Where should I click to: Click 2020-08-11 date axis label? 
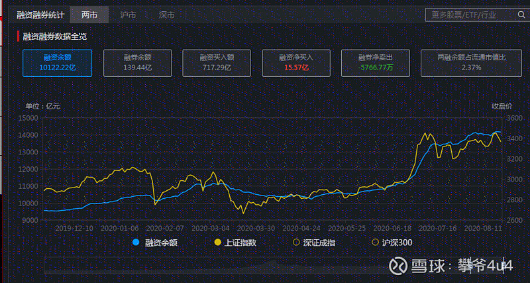point(483,228)
